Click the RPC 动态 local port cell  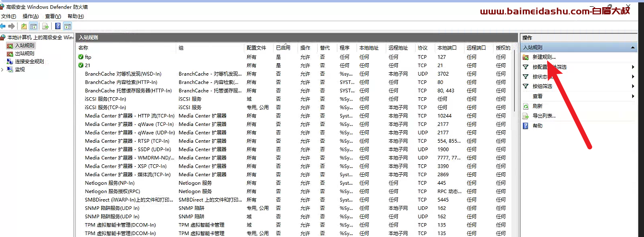(449, 192)
